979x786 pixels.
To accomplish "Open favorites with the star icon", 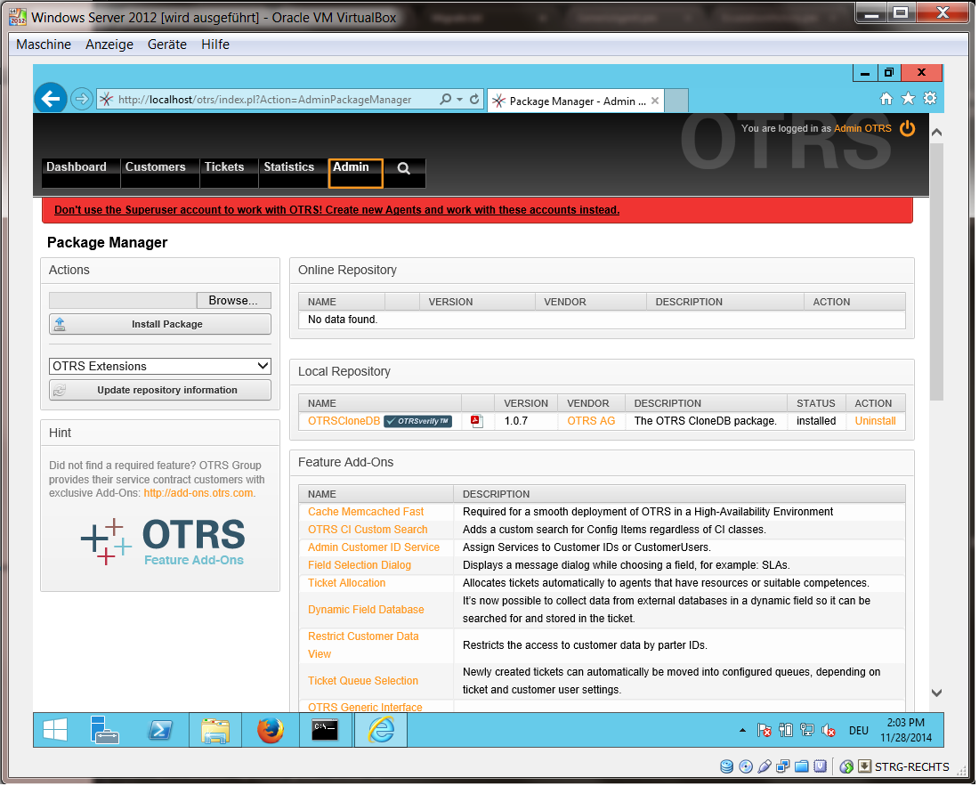I will (907, 98).
